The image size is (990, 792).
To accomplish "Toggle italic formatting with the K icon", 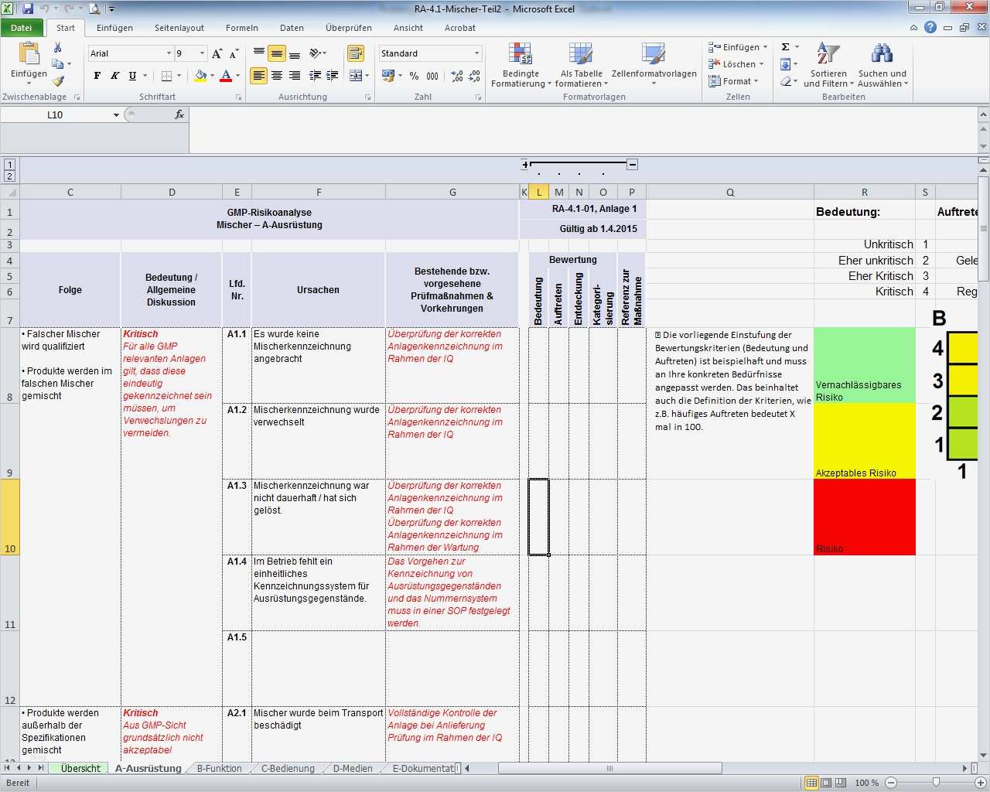I will pyautogui.click(x=114, y=76).
